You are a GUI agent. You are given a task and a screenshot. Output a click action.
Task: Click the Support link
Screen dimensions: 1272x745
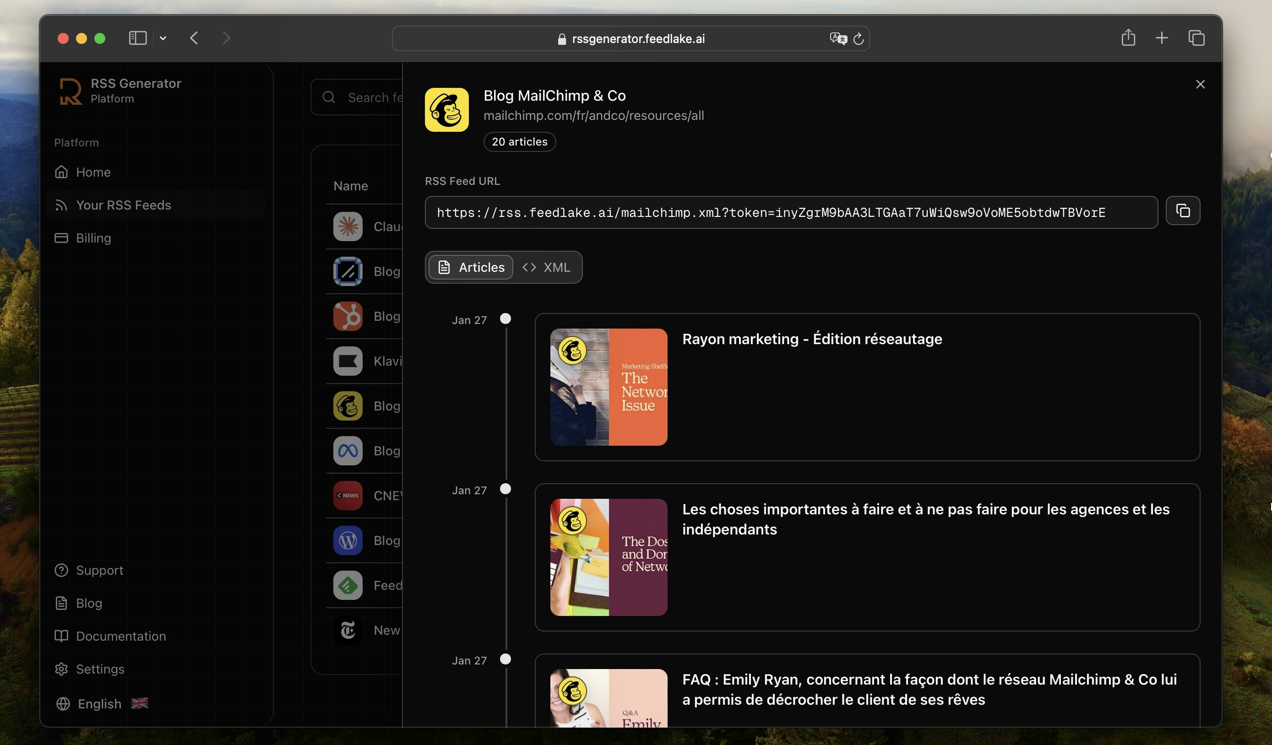pos(99,570)
